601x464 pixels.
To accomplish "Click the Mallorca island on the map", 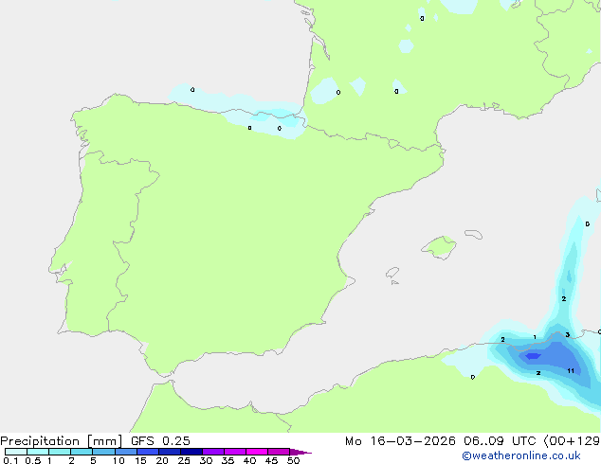I will [x=439, y=247].
